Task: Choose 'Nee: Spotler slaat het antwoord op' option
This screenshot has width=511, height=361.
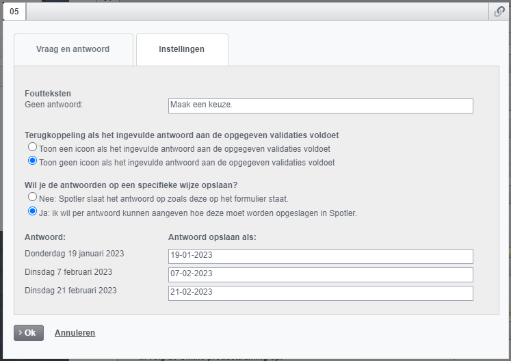Action: 32,197
